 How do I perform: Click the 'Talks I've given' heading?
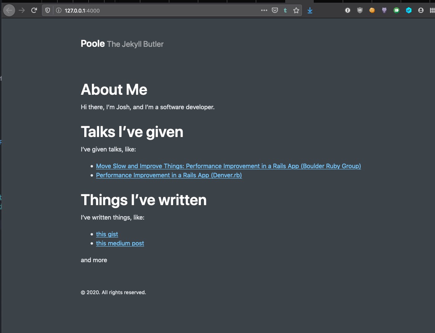coord(132,132)
